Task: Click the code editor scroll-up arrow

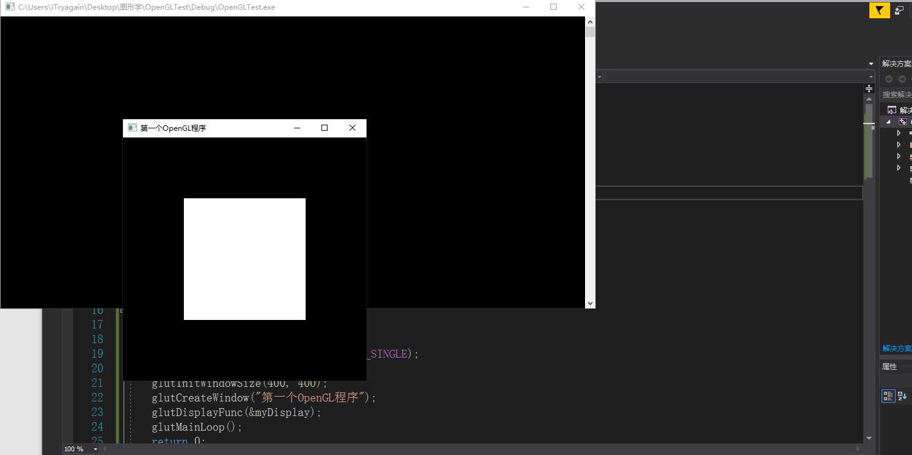Action: tap(869, 98)
